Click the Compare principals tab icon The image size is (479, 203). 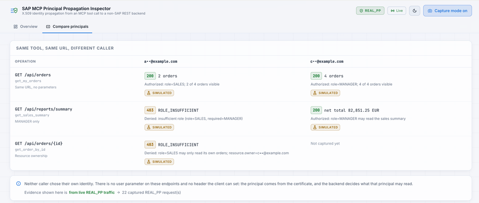click(x=48, y=26)
